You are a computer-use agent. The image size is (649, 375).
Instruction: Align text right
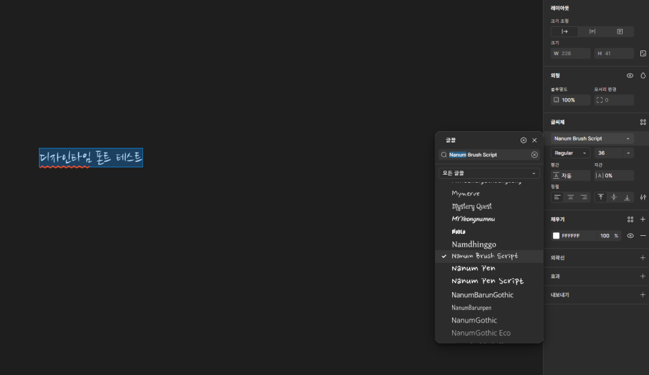[x=584, y=198]
